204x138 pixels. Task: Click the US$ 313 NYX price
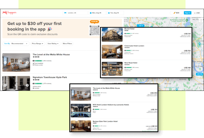click(154, 110)
